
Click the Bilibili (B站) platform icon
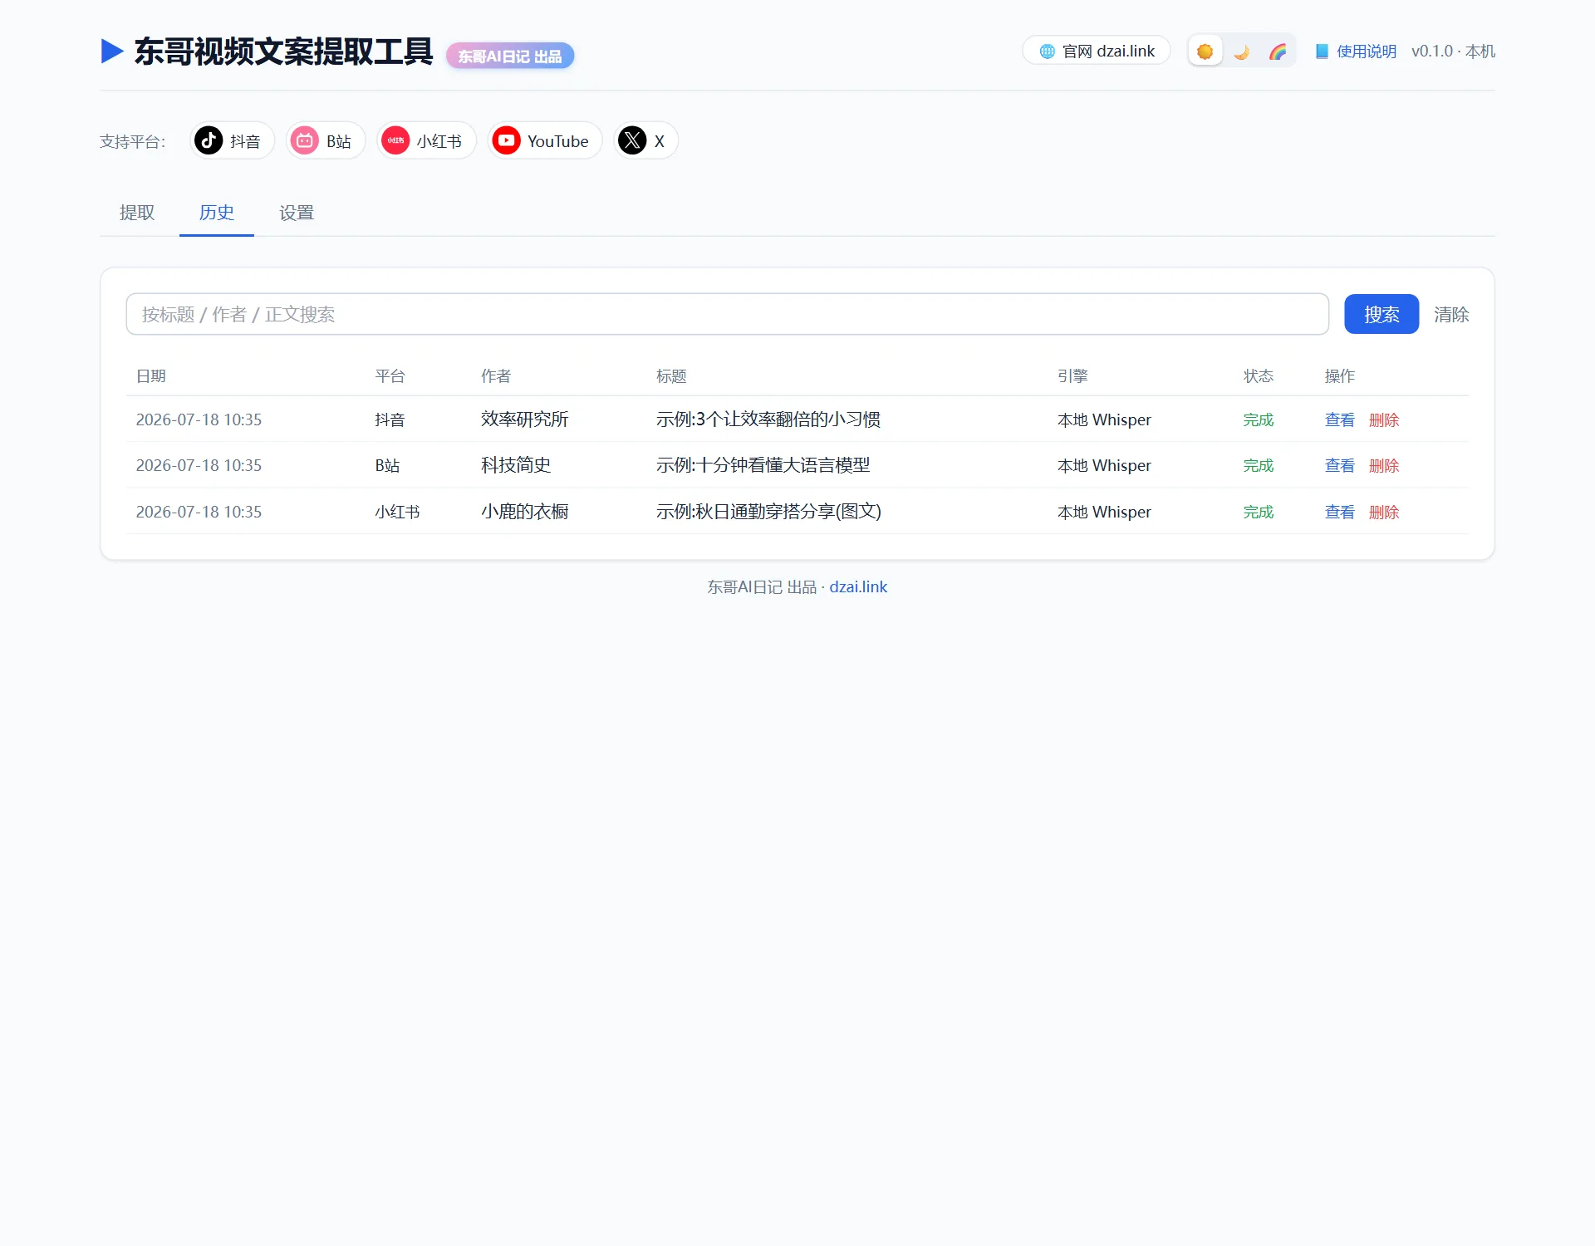pyautogui.click(x=305, y=140)
